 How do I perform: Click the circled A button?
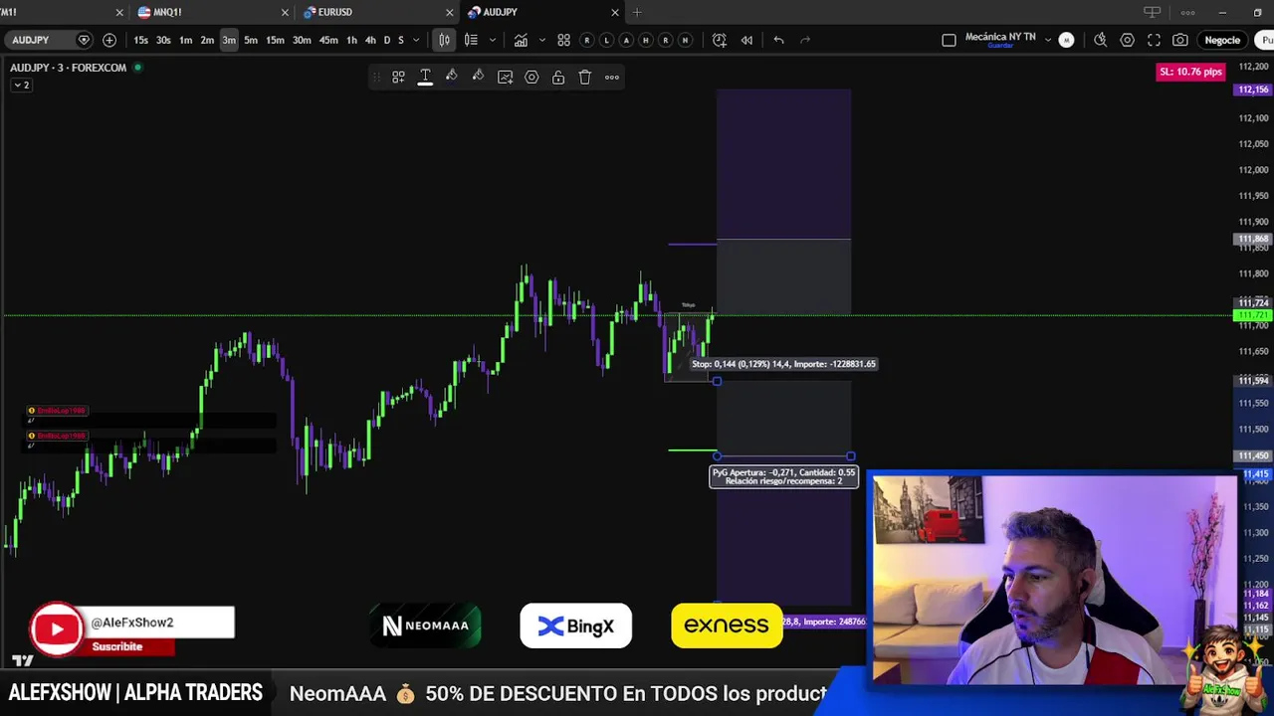626,40
